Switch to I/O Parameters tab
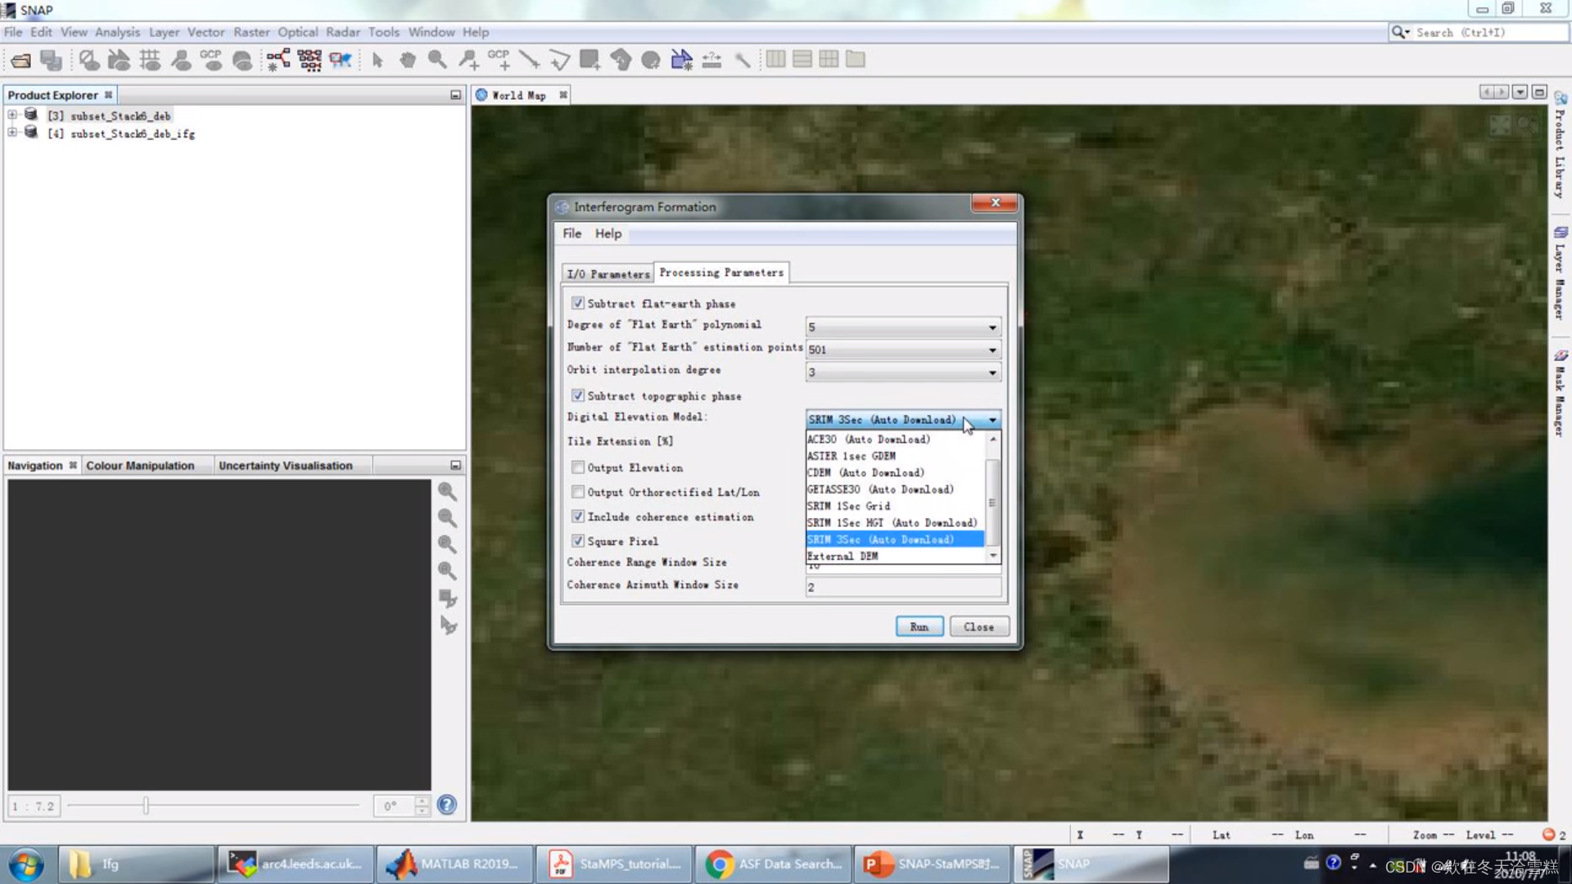The height and width of the screenshot is (884, 1572). pos(608,274)
